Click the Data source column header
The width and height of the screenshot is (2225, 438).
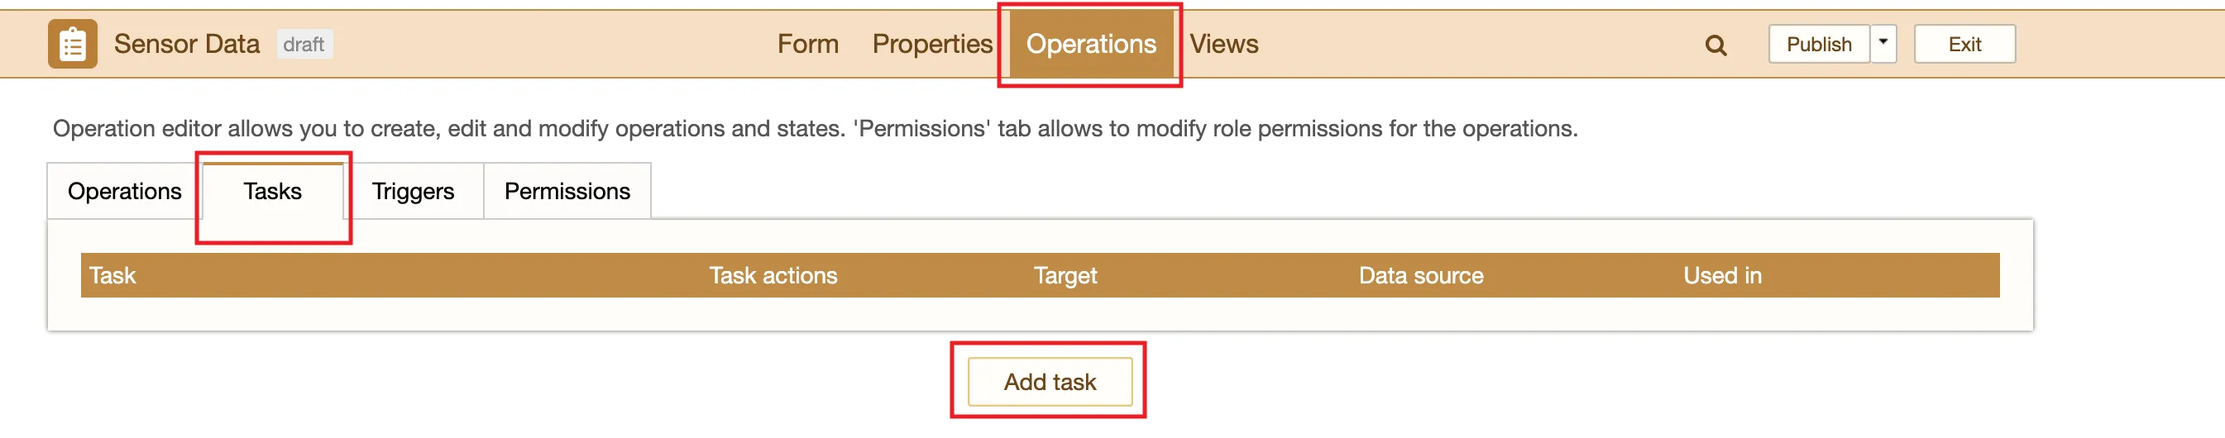coord(1421,276)
